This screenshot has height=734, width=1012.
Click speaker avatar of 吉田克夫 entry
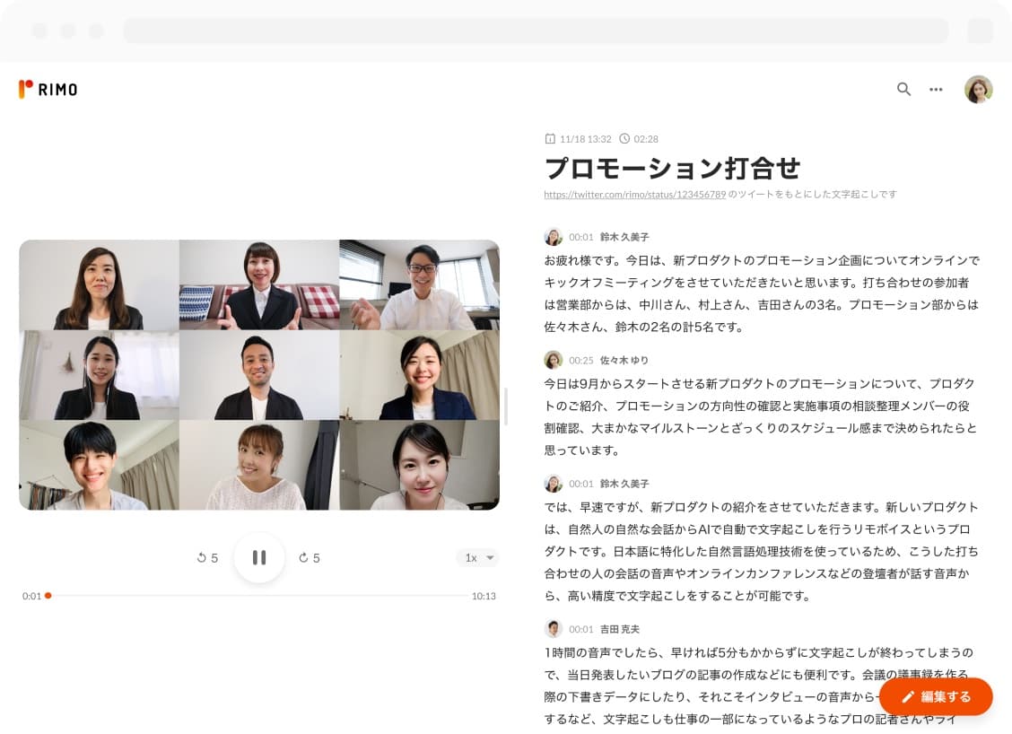pyautogui.click(x=554, y=629)
